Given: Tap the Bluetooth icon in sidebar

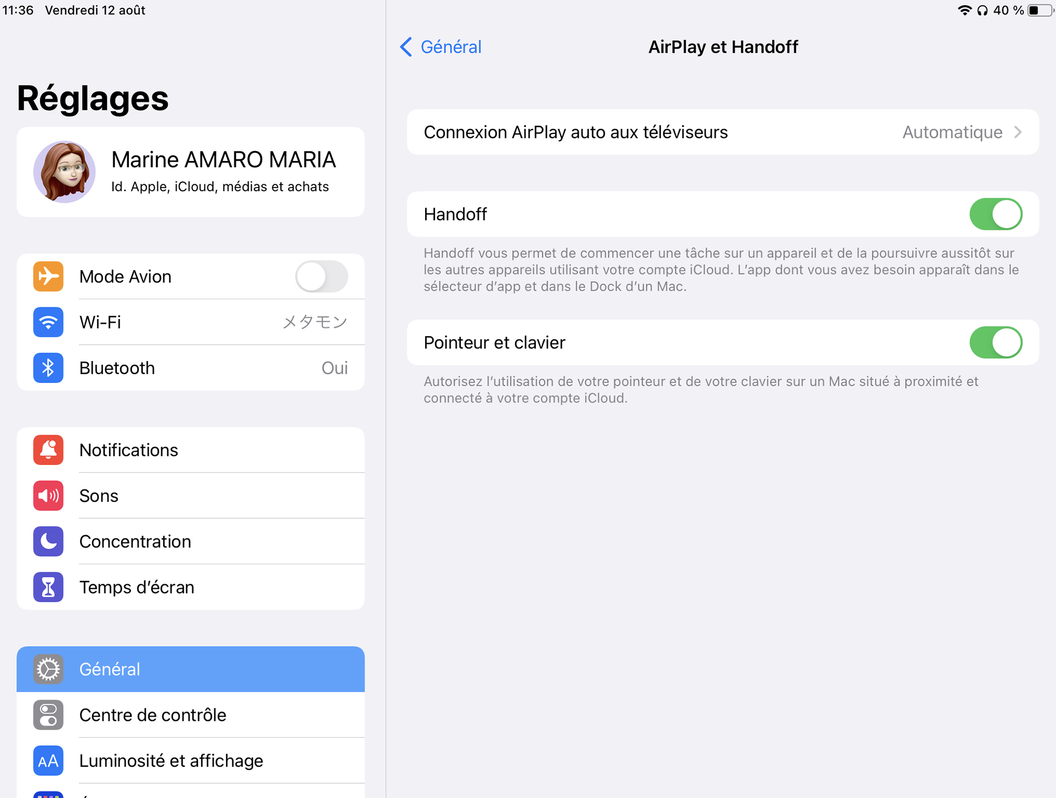Looking at the screenshot, I should 48,368.
